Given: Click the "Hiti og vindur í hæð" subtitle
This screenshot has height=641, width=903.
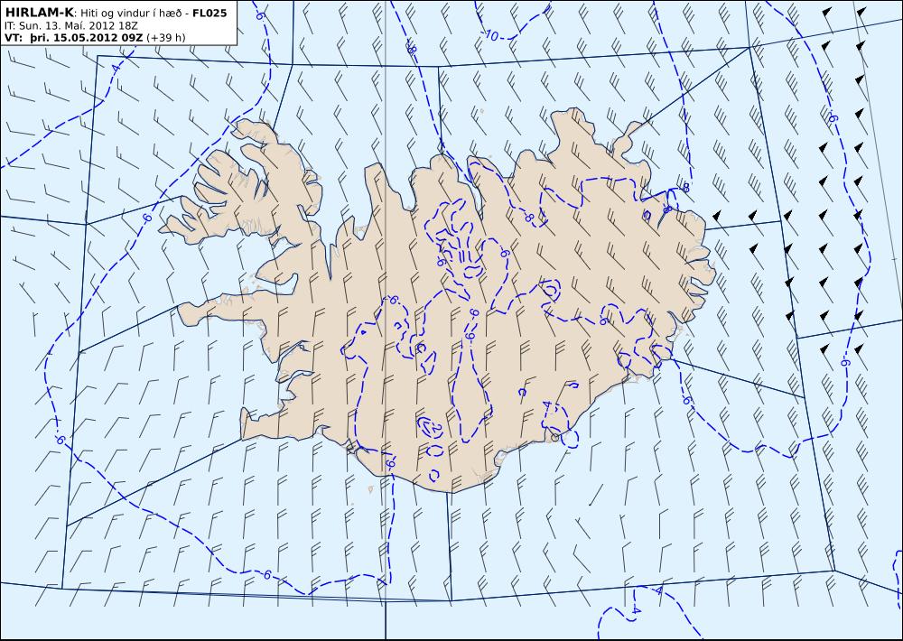Looking at the screenshot, I should click(x=132, y=14).
